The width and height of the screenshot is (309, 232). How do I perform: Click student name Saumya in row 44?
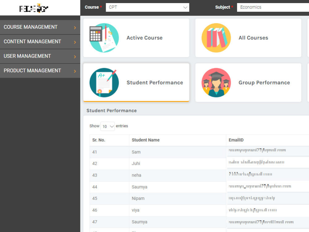point(139,187)
